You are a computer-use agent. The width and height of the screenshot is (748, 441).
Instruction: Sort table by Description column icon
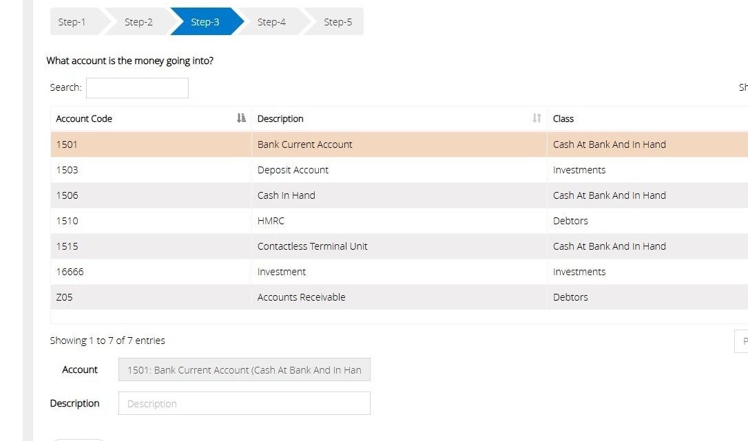[x=537, y=118]
